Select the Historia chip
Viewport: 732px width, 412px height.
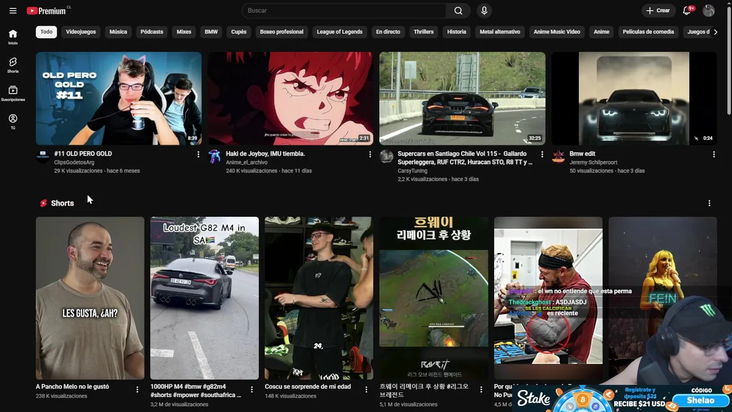click(x=456, y=32)
